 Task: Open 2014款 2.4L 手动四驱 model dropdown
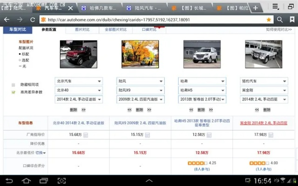point(264,99)
